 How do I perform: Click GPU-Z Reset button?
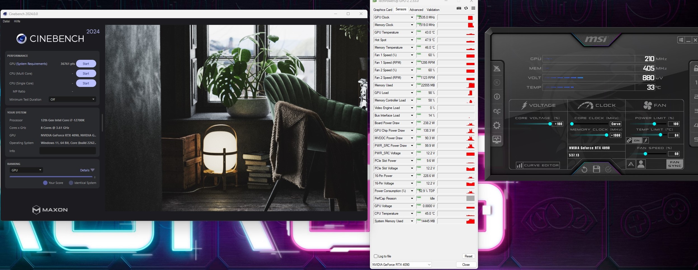tap(468, 256)
